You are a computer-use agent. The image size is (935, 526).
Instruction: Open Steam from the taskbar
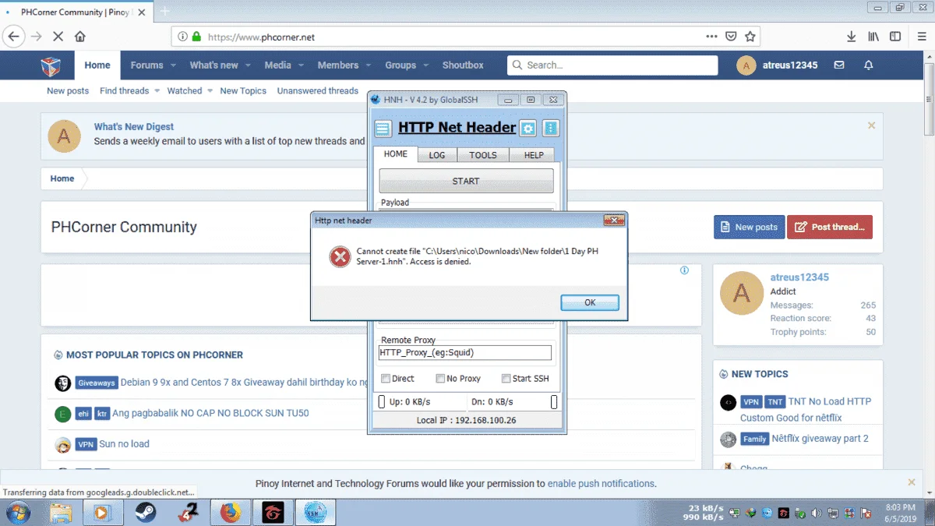point(146,512)
